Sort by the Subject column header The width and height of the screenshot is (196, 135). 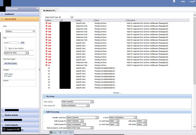84,20
